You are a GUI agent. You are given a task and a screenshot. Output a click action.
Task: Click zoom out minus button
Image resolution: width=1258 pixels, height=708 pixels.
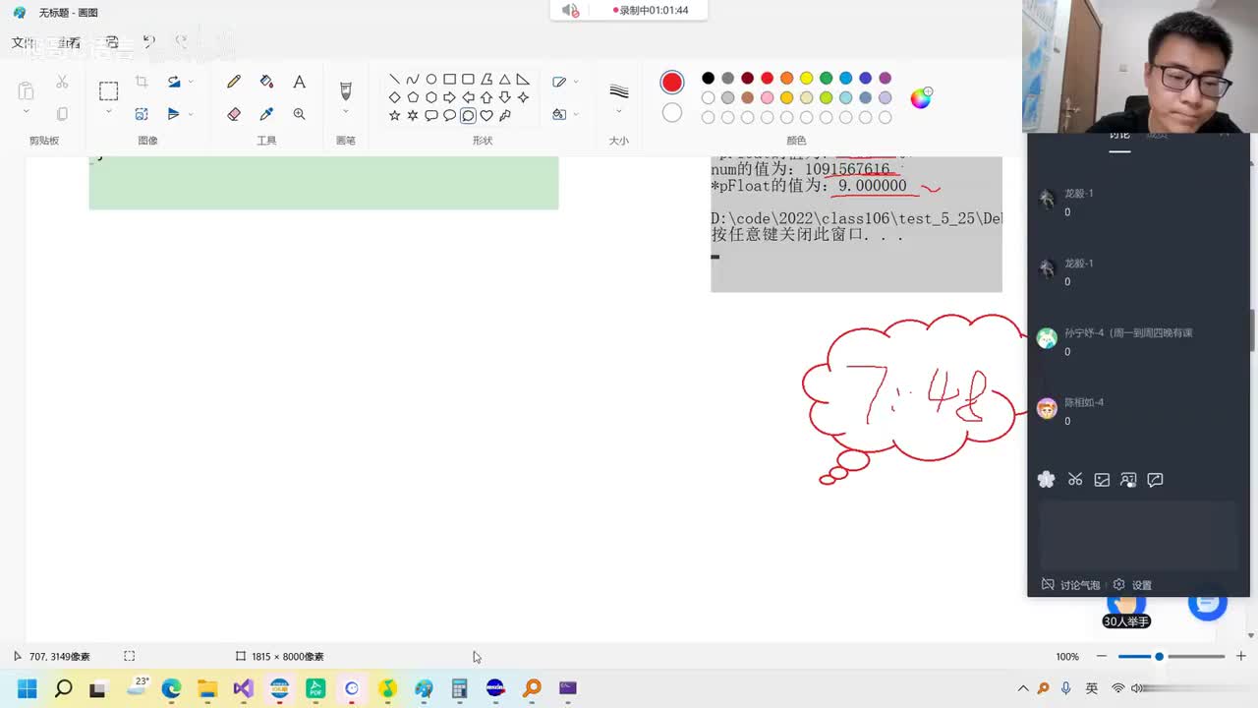[1102, 656]
